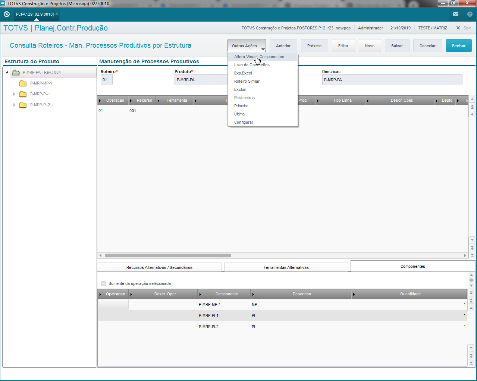477x381 pixels.
Task: Click the Salvar button
Action: 397,46
